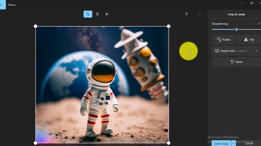Open the Markup pen tool
The image size is (261, 146).
[97, 14]
